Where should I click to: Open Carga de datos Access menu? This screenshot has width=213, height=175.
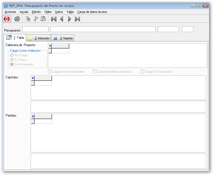tap(92, 12)
